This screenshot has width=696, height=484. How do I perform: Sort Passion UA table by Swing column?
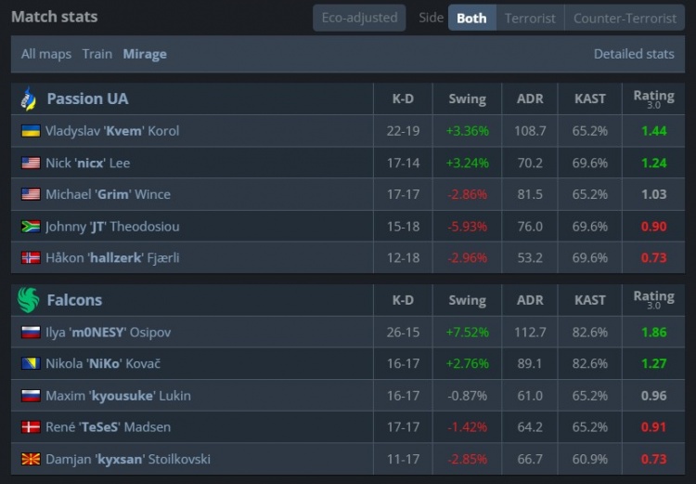coord(467,98)
